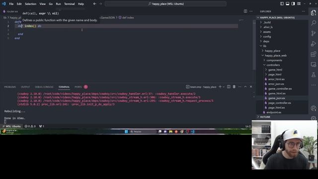Viewport: 318px width, 179px height.
Task: Click the happy_place command center search box
Action: (165, 3)
